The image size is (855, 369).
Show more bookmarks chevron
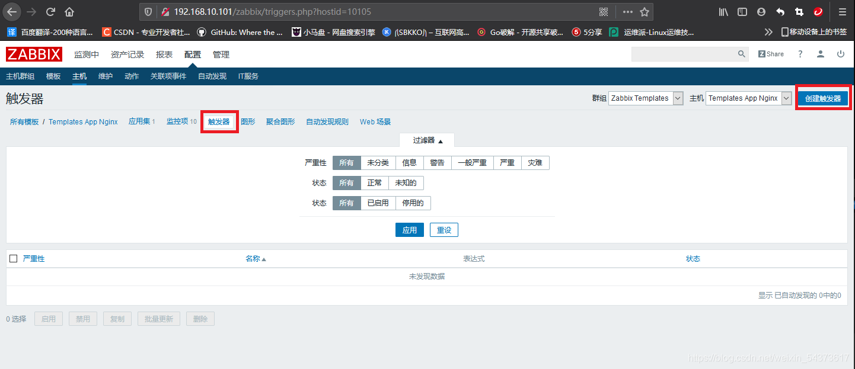coord(768,32)
